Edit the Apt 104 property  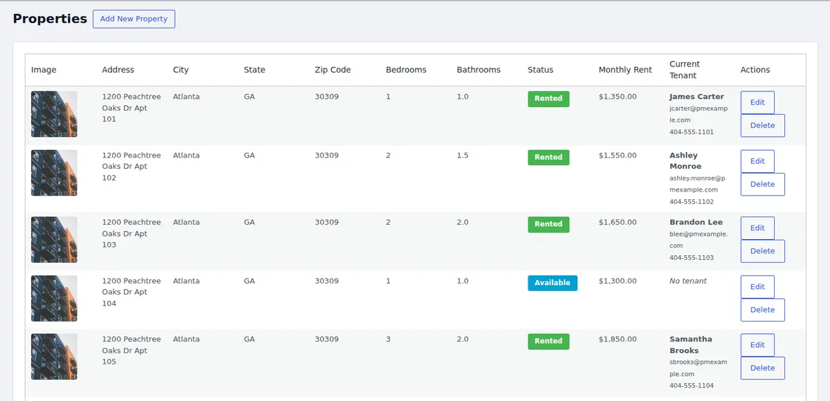pyautogui.click(x=757, y=287)
